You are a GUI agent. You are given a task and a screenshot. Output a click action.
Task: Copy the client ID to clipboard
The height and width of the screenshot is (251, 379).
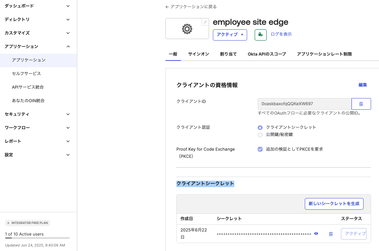click(361, 104)
